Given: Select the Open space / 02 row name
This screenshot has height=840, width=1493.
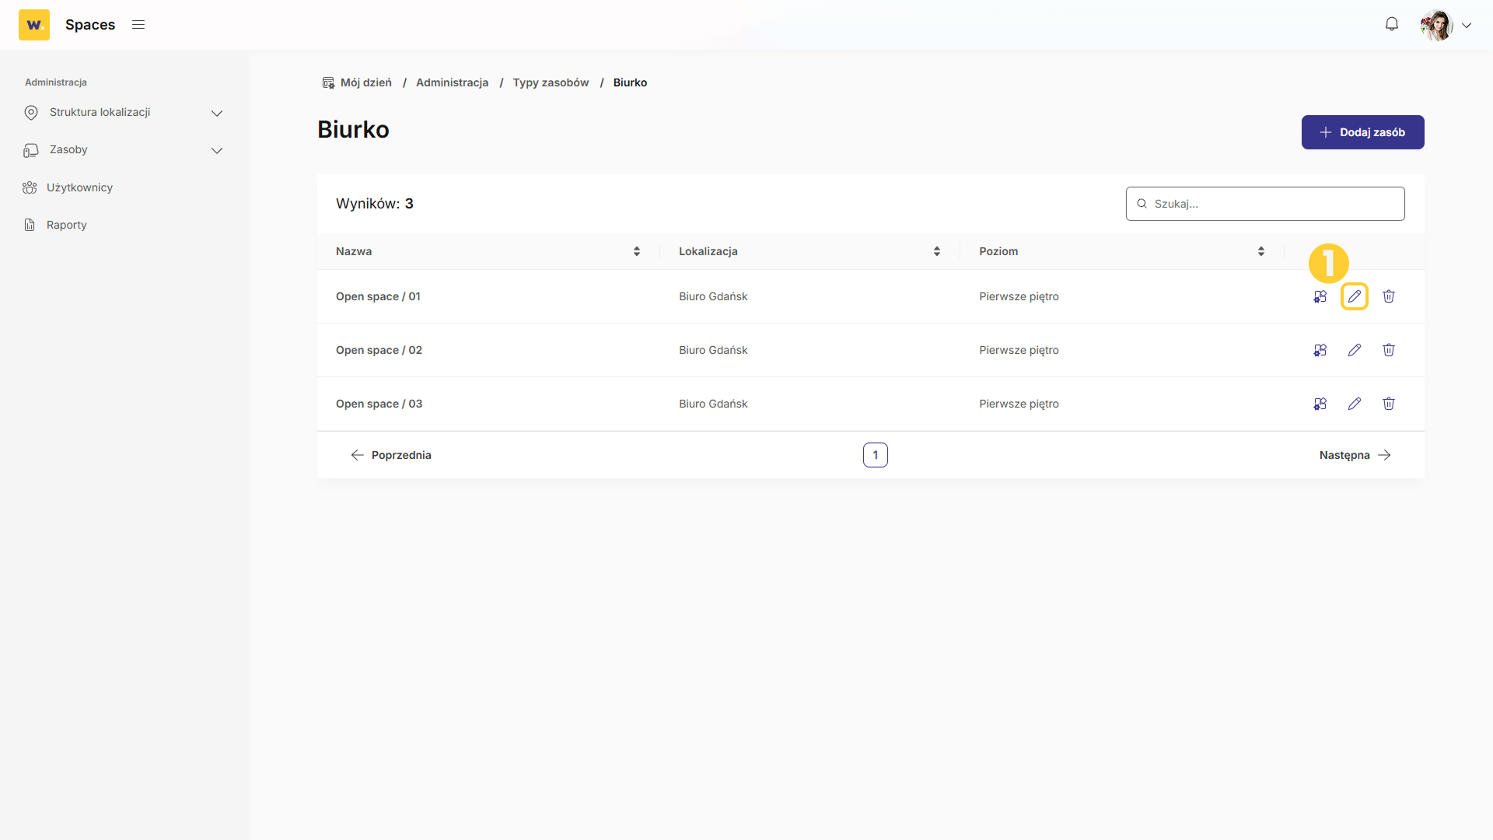Looking at the screenshot, I should [379, 350].
